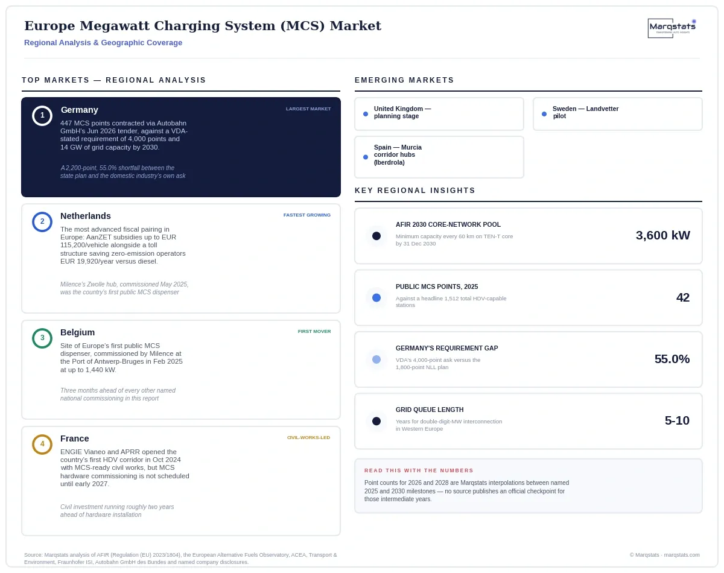Click the bullet dot beside Spain — Murcia corridor

click(366, 157)
